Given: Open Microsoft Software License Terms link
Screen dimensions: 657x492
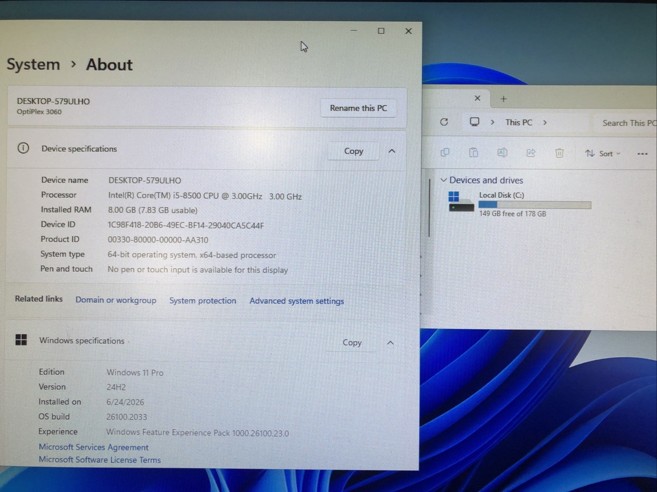Looking at the screenshot, I should pos(99,460).
